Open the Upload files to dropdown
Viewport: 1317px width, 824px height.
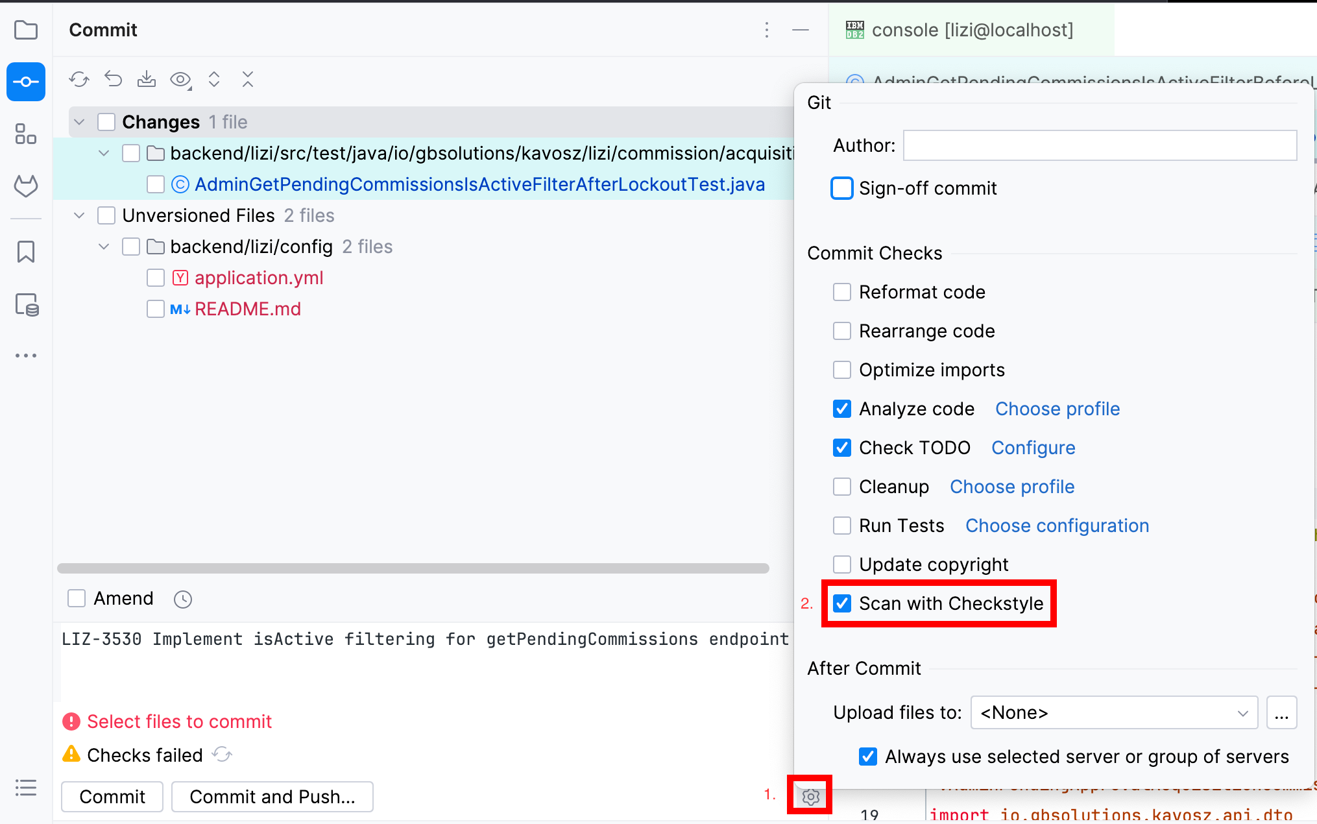click(1113, 712)
